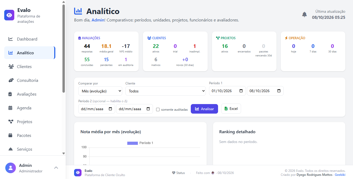The height and width of the screenshot is (179, 353).
Task: Click the Consultoria handshake icon
Action: [x=11, y=80]
